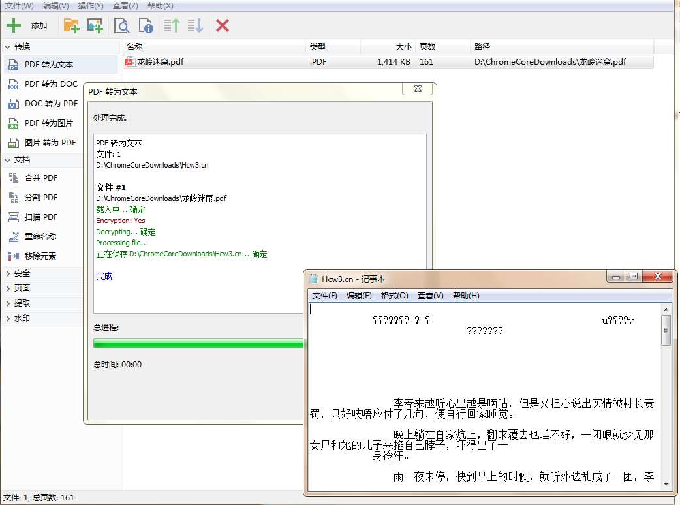Click the green plus Add files button
Image resolution: width=680 pixels, height=505 pixels.
(14, 25)
